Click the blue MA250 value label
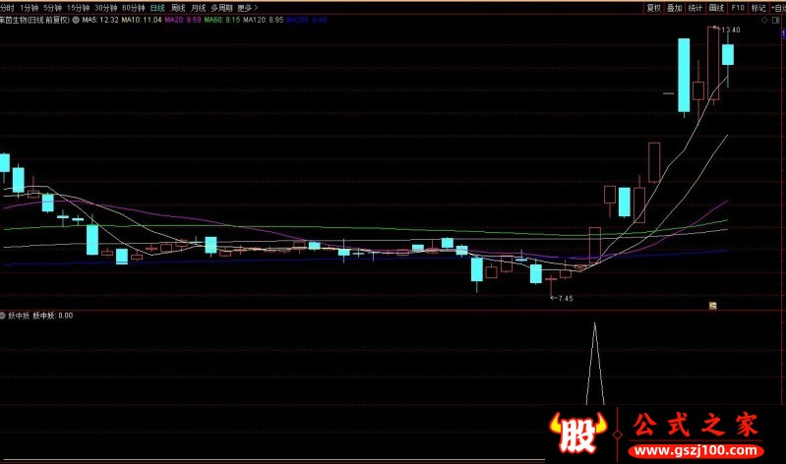 coord(307,20)
